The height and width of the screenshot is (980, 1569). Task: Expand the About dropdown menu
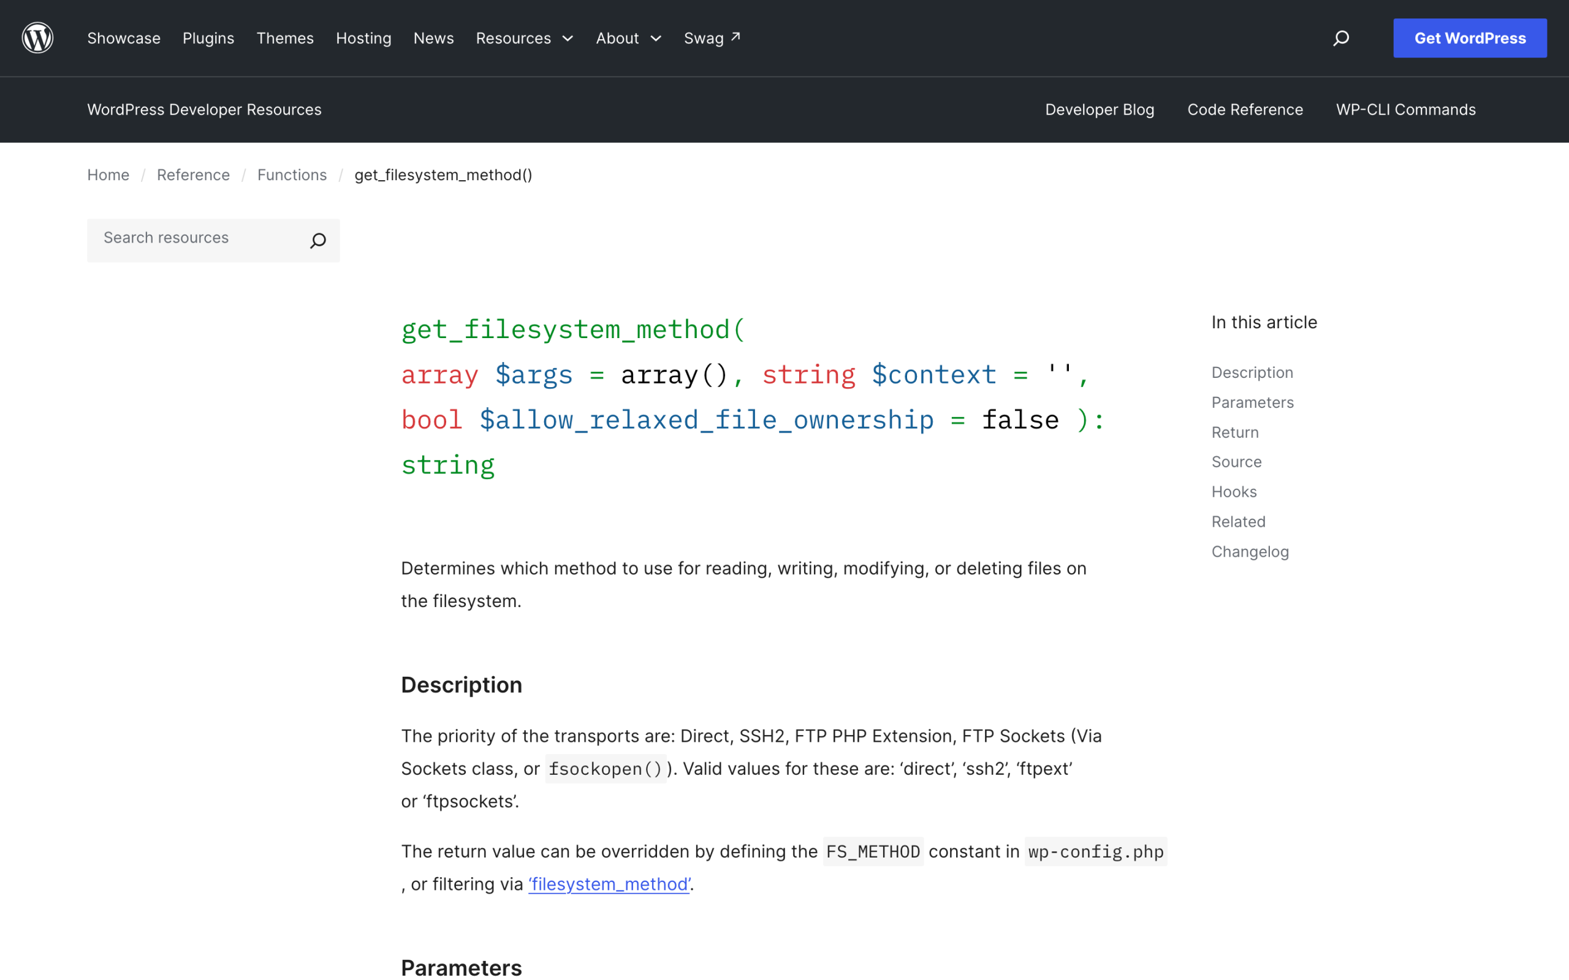pyautogui.click(x=629, y=38)
